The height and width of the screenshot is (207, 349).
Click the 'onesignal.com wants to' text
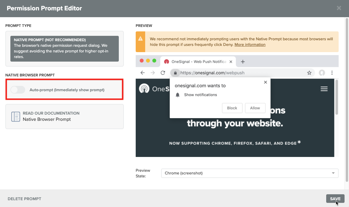point(200,86)
